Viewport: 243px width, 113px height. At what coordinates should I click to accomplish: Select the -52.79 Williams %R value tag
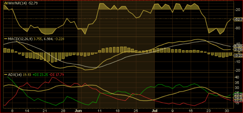click(238, 19)
